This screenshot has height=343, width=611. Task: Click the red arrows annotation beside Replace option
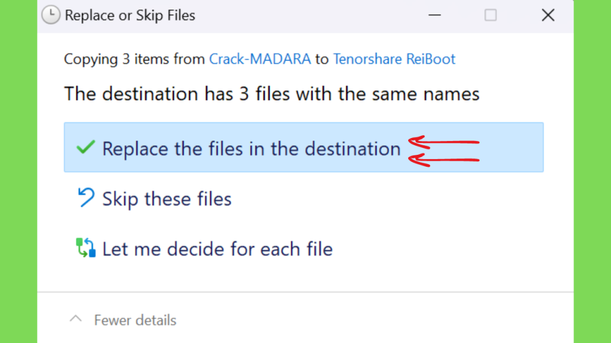tap(443, 151)
